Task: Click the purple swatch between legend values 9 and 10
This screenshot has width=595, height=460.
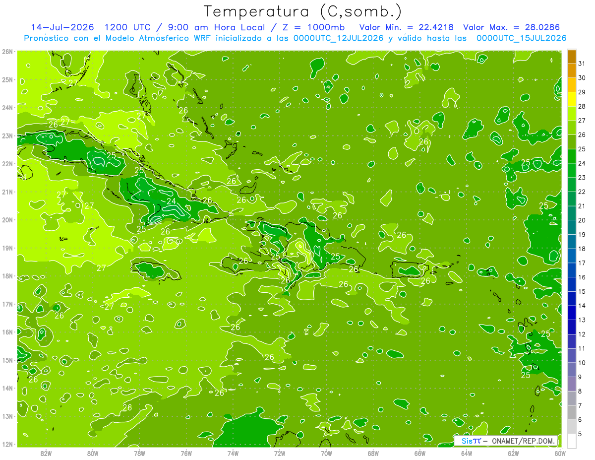Action: (572, 370)
